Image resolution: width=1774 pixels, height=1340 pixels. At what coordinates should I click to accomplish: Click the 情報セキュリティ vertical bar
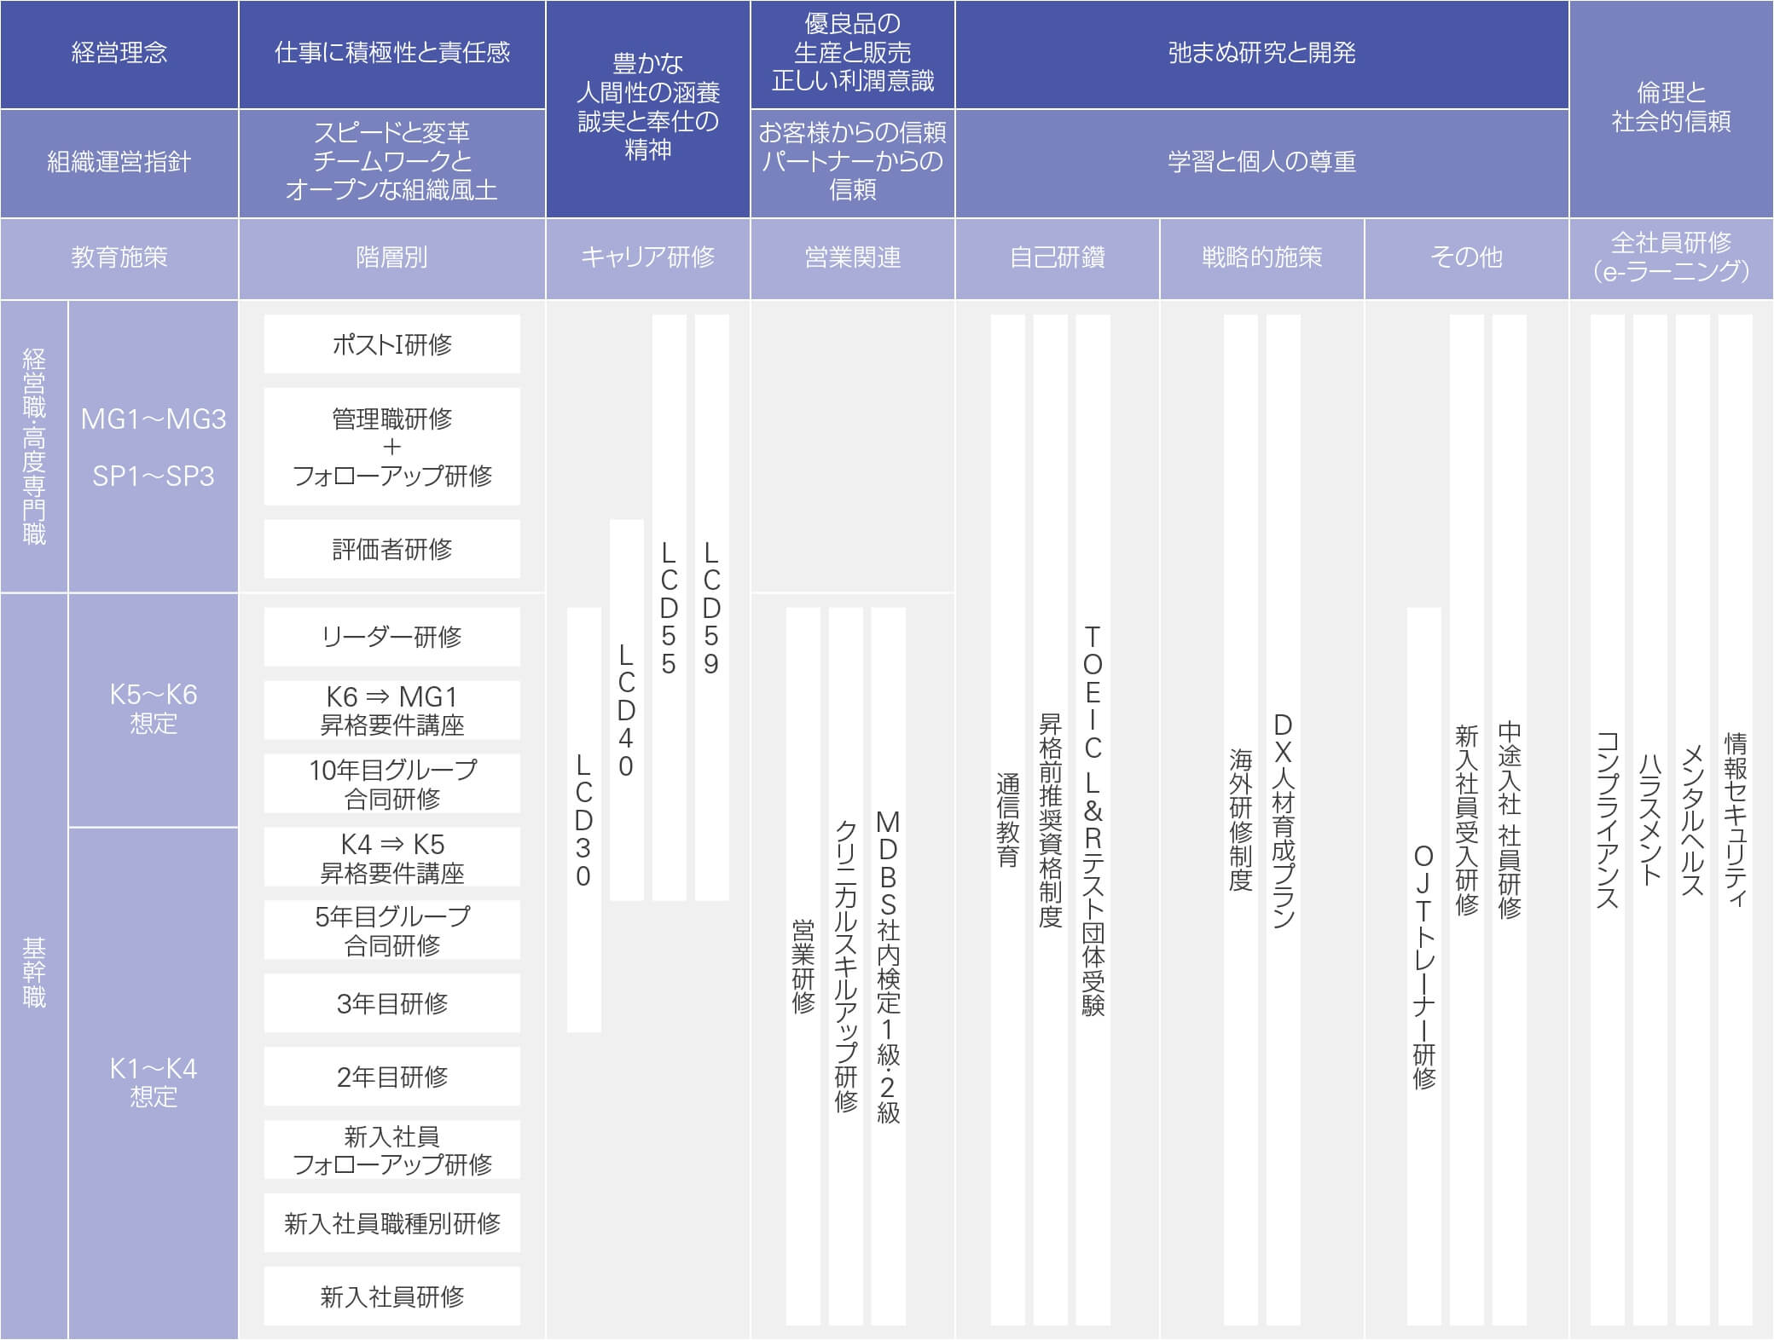pos(1736,820)
